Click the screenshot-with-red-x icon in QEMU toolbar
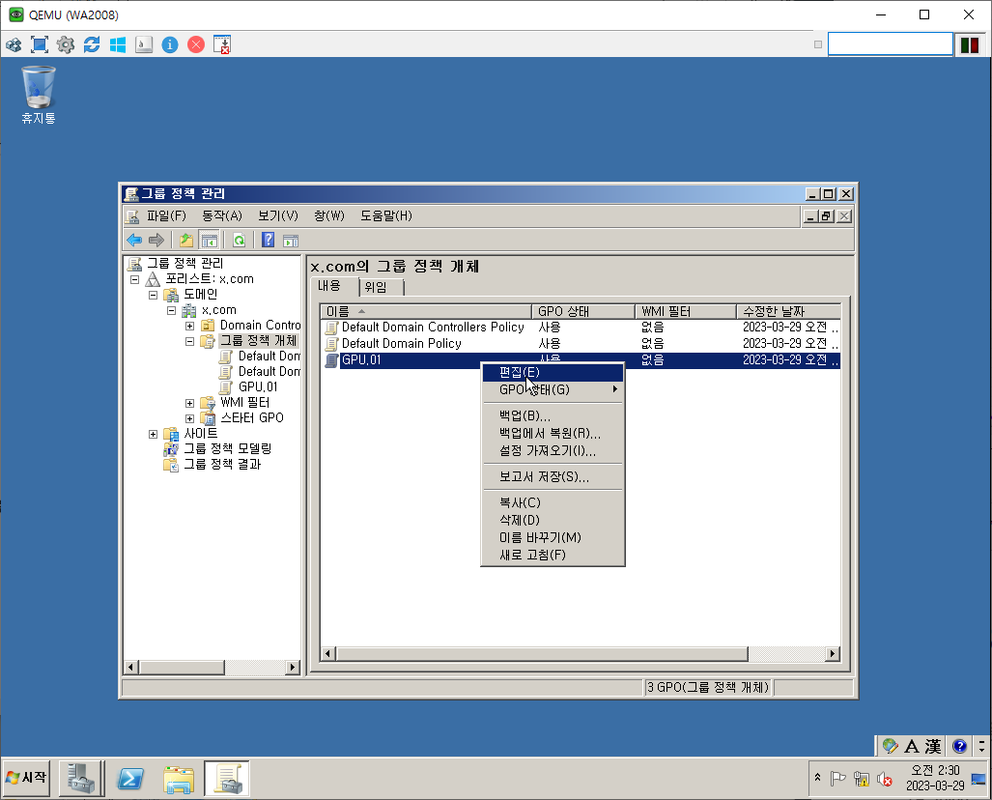 (222, 44)
